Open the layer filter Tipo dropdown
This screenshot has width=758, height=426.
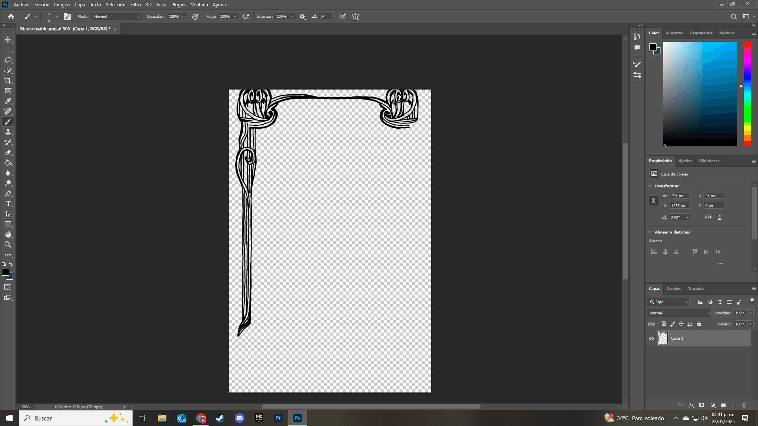(x=668, y=302)
